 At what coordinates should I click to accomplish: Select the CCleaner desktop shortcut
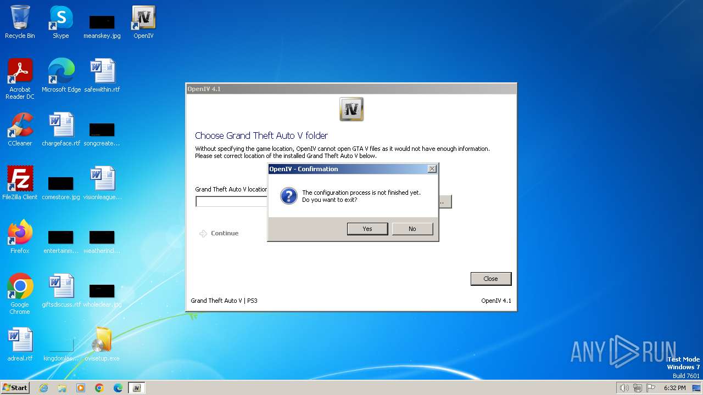point(20,130)
